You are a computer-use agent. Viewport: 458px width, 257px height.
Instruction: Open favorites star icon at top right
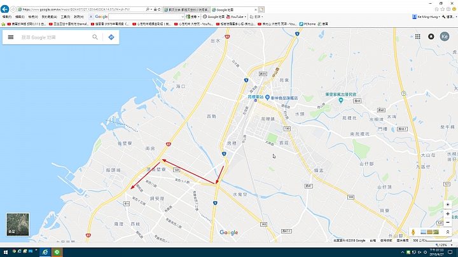pyautogui.click(x=443, y=10)
